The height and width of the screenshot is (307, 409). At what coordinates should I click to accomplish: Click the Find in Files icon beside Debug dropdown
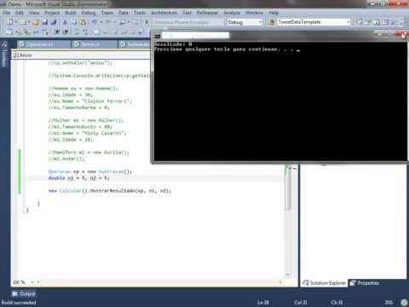point(270,22)
